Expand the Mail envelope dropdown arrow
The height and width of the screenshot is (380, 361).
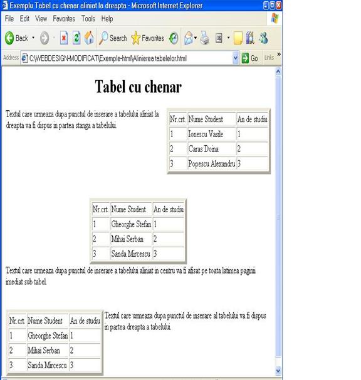coord(196,38)
